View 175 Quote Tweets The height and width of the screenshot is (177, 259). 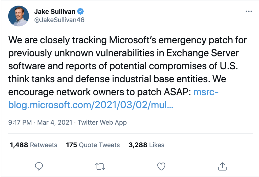93,145
